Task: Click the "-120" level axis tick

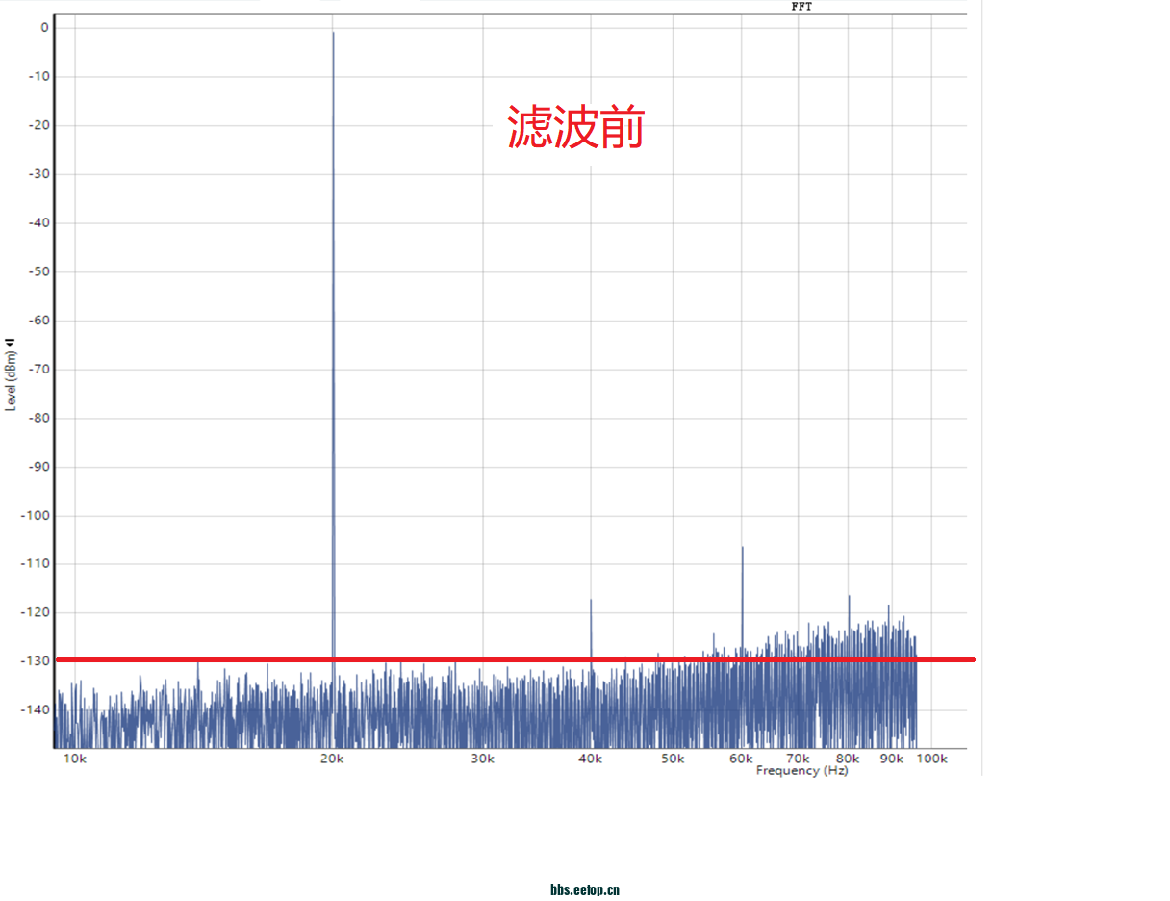Action: tap(36, 612)
